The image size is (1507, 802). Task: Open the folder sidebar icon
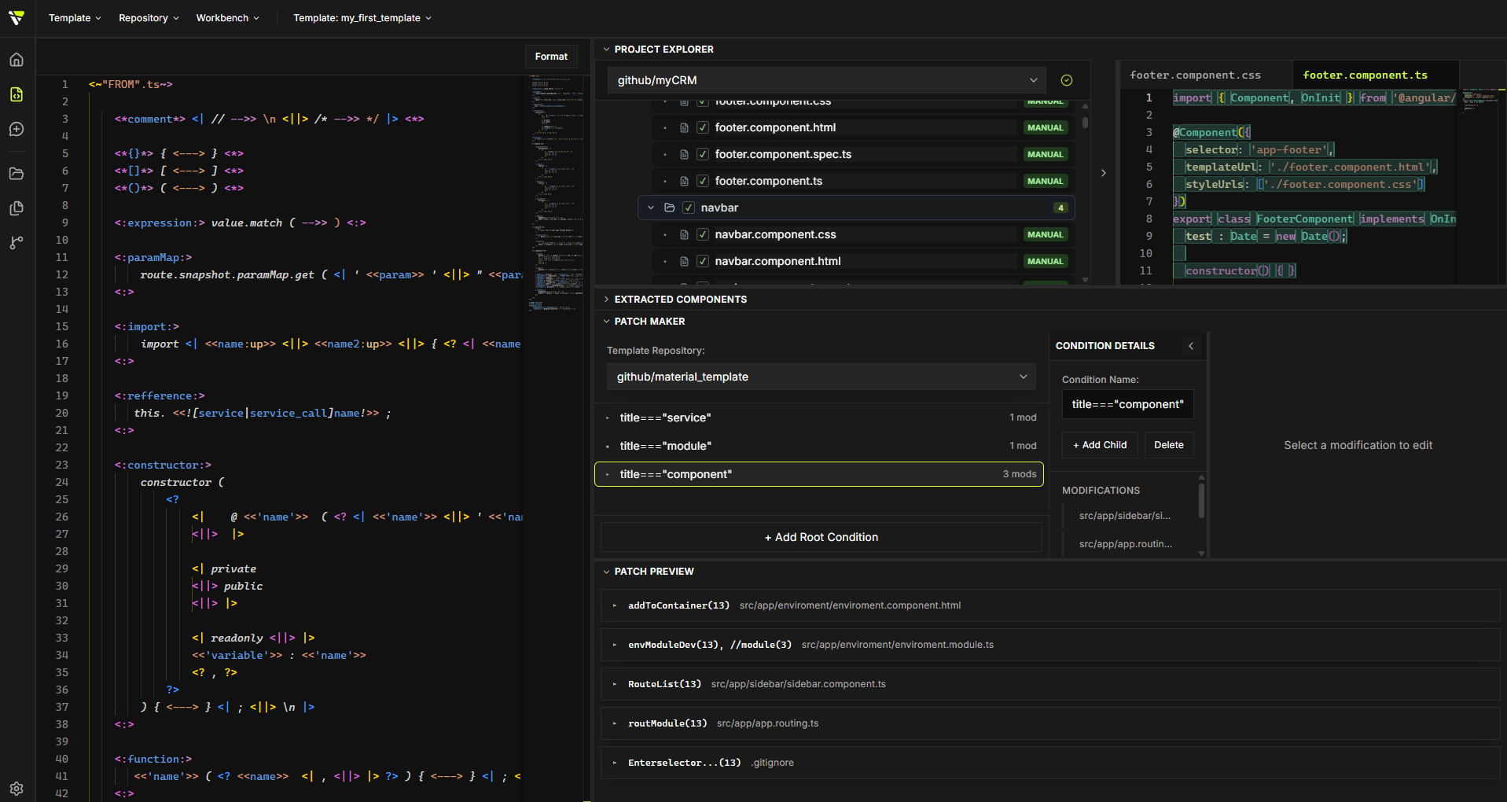[x=17, y=174]
